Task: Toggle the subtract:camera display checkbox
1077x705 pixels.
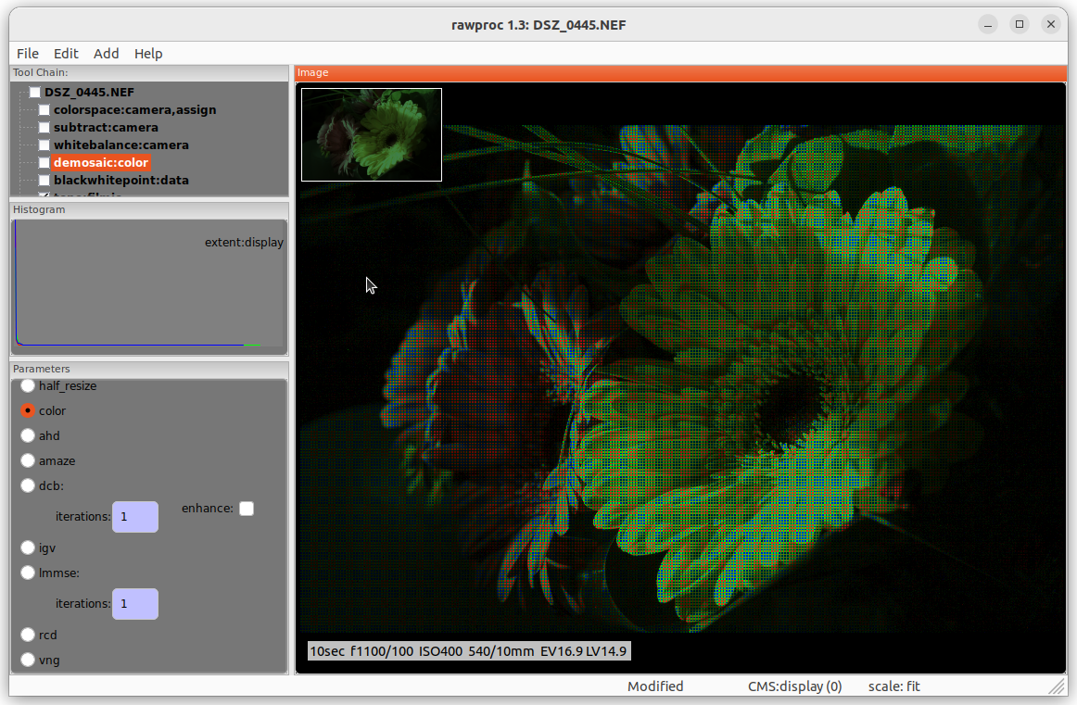Action: click(44, 128)
